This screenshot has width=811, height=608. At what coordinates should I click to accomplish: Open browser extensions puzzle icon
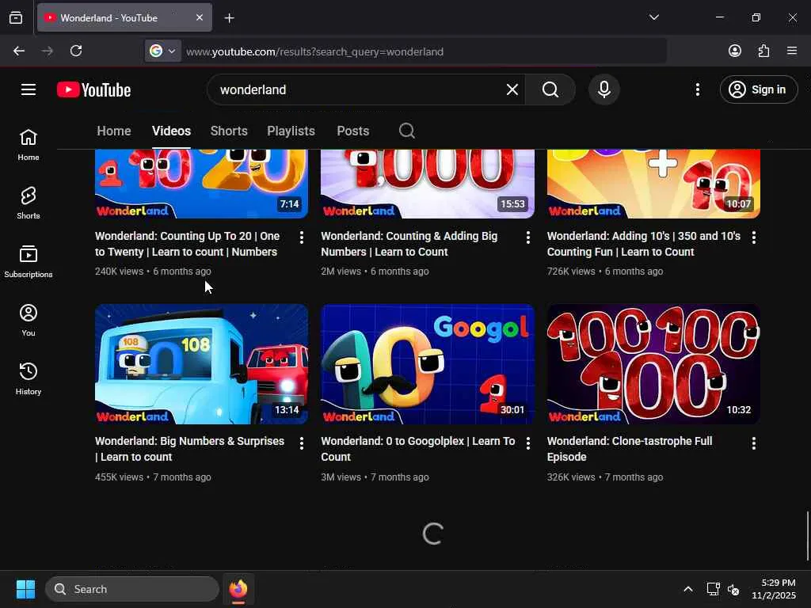coord(763,51)
